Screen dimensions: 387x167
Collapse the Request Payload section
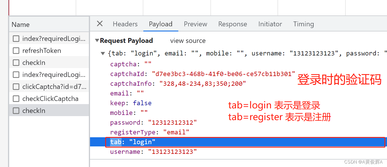pos(97,41)
